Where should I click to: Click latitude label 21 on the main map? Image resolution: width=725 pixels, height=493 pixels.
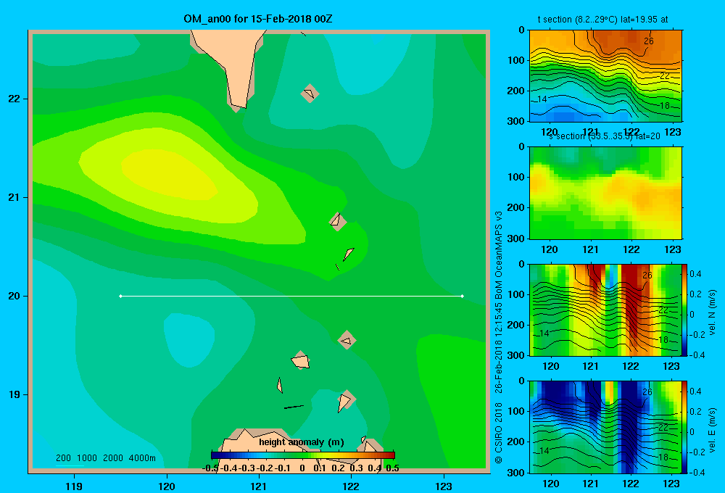click(14, 197)
